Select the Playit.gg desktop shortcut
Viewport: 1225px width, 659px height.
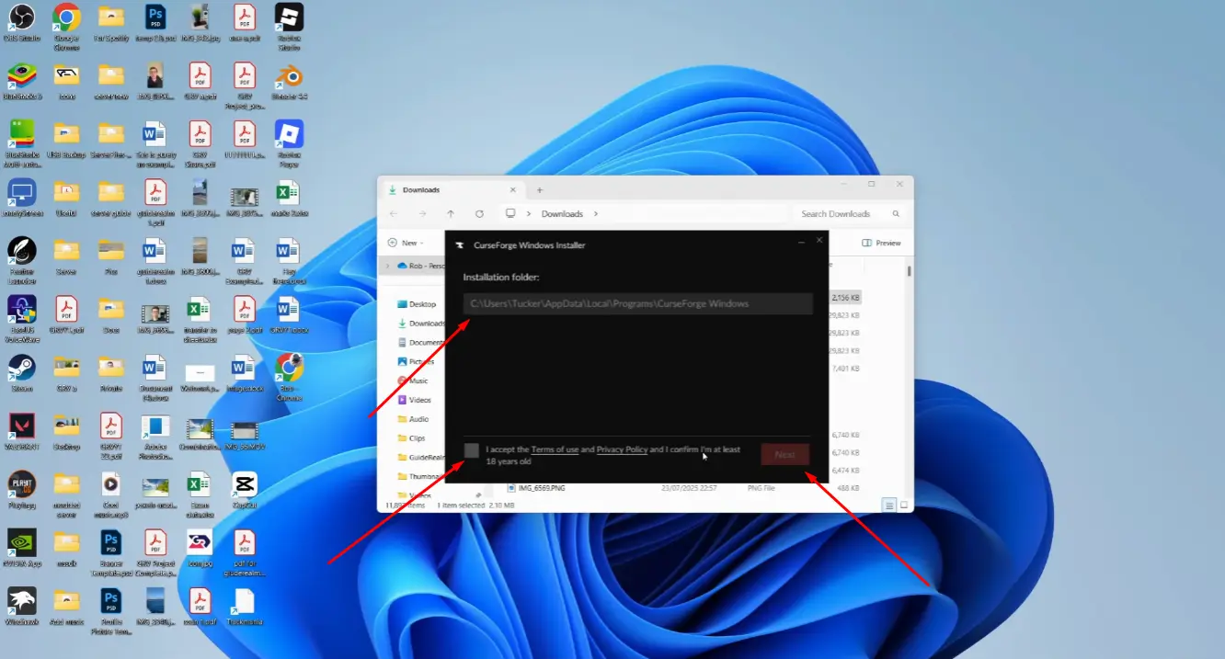21,489
